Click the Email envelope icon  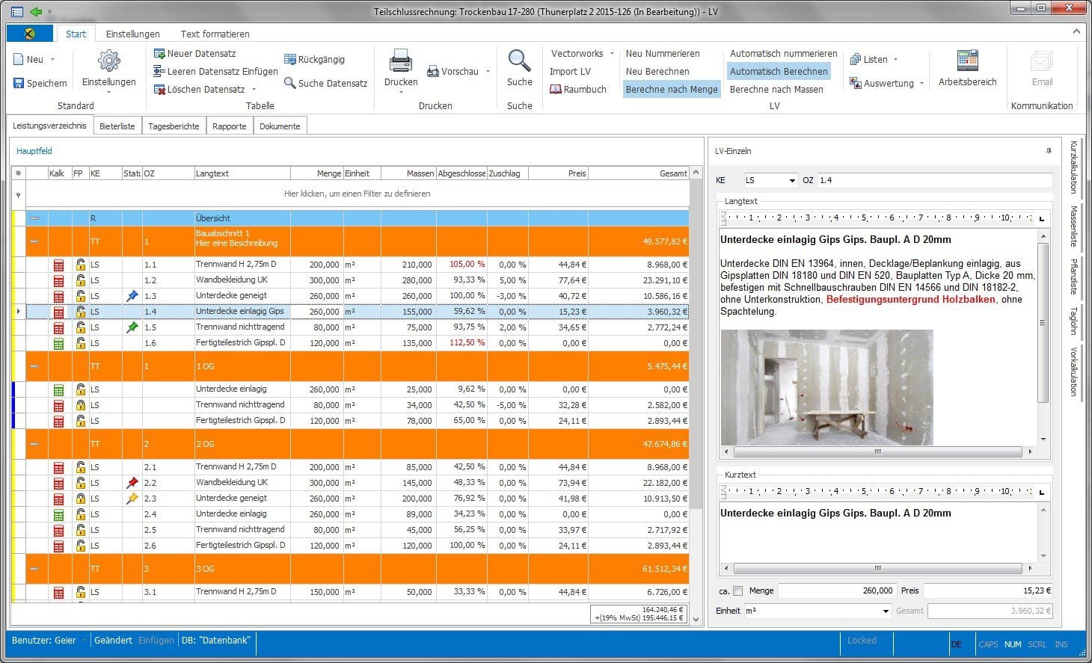click(x=1042, y=61)
